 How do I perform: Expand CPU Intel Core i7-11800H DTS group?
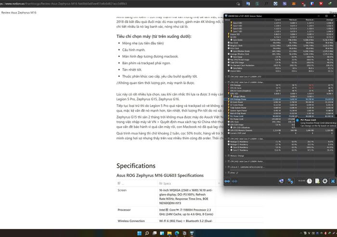(x=226, y=76)
